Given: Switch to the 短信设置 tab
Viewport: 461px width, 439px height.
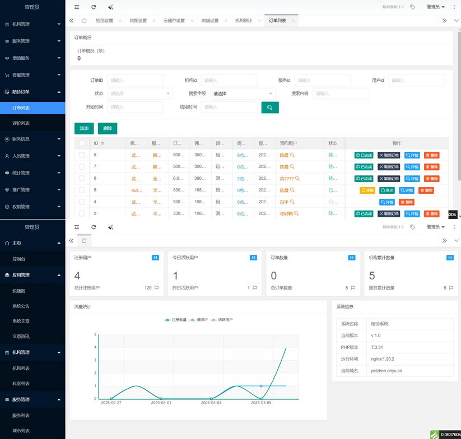Looking at the screenshot, I should 104,21.
